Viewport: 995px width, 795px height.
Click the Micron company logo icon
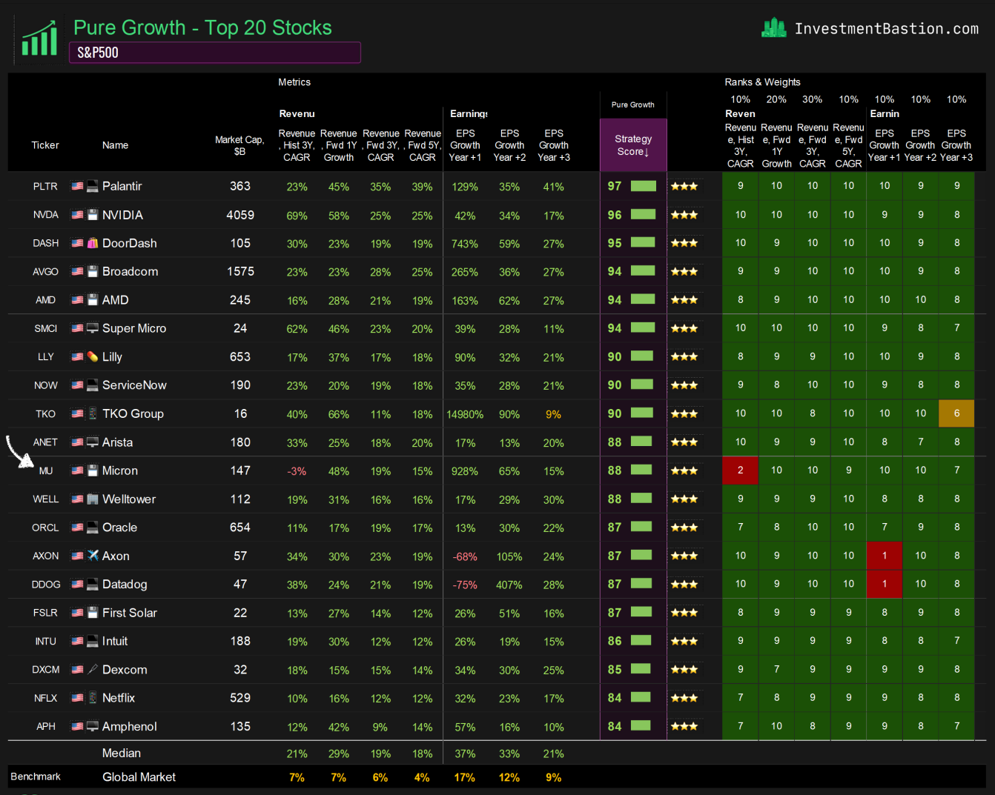pos(93,470)
